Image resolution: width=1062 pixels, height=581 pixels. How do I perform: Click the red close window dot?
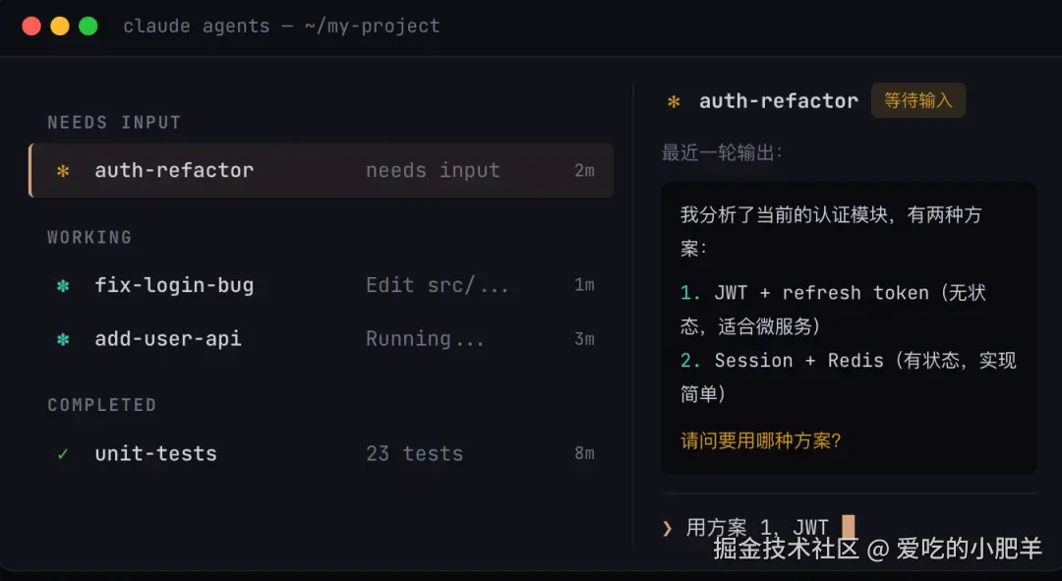[31, 27]
